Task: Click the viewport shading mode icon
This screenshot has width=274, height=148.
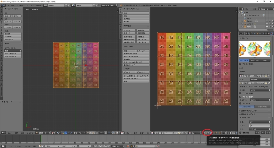Action: (54, 133)
